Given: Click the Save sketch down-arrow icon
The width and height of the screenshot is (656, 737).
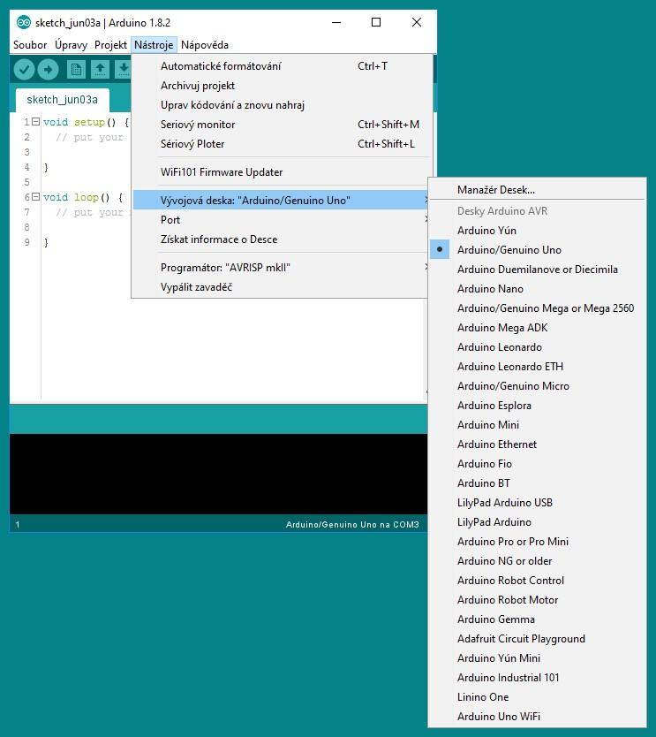Looking at the screenshot, I should [123, 70].
